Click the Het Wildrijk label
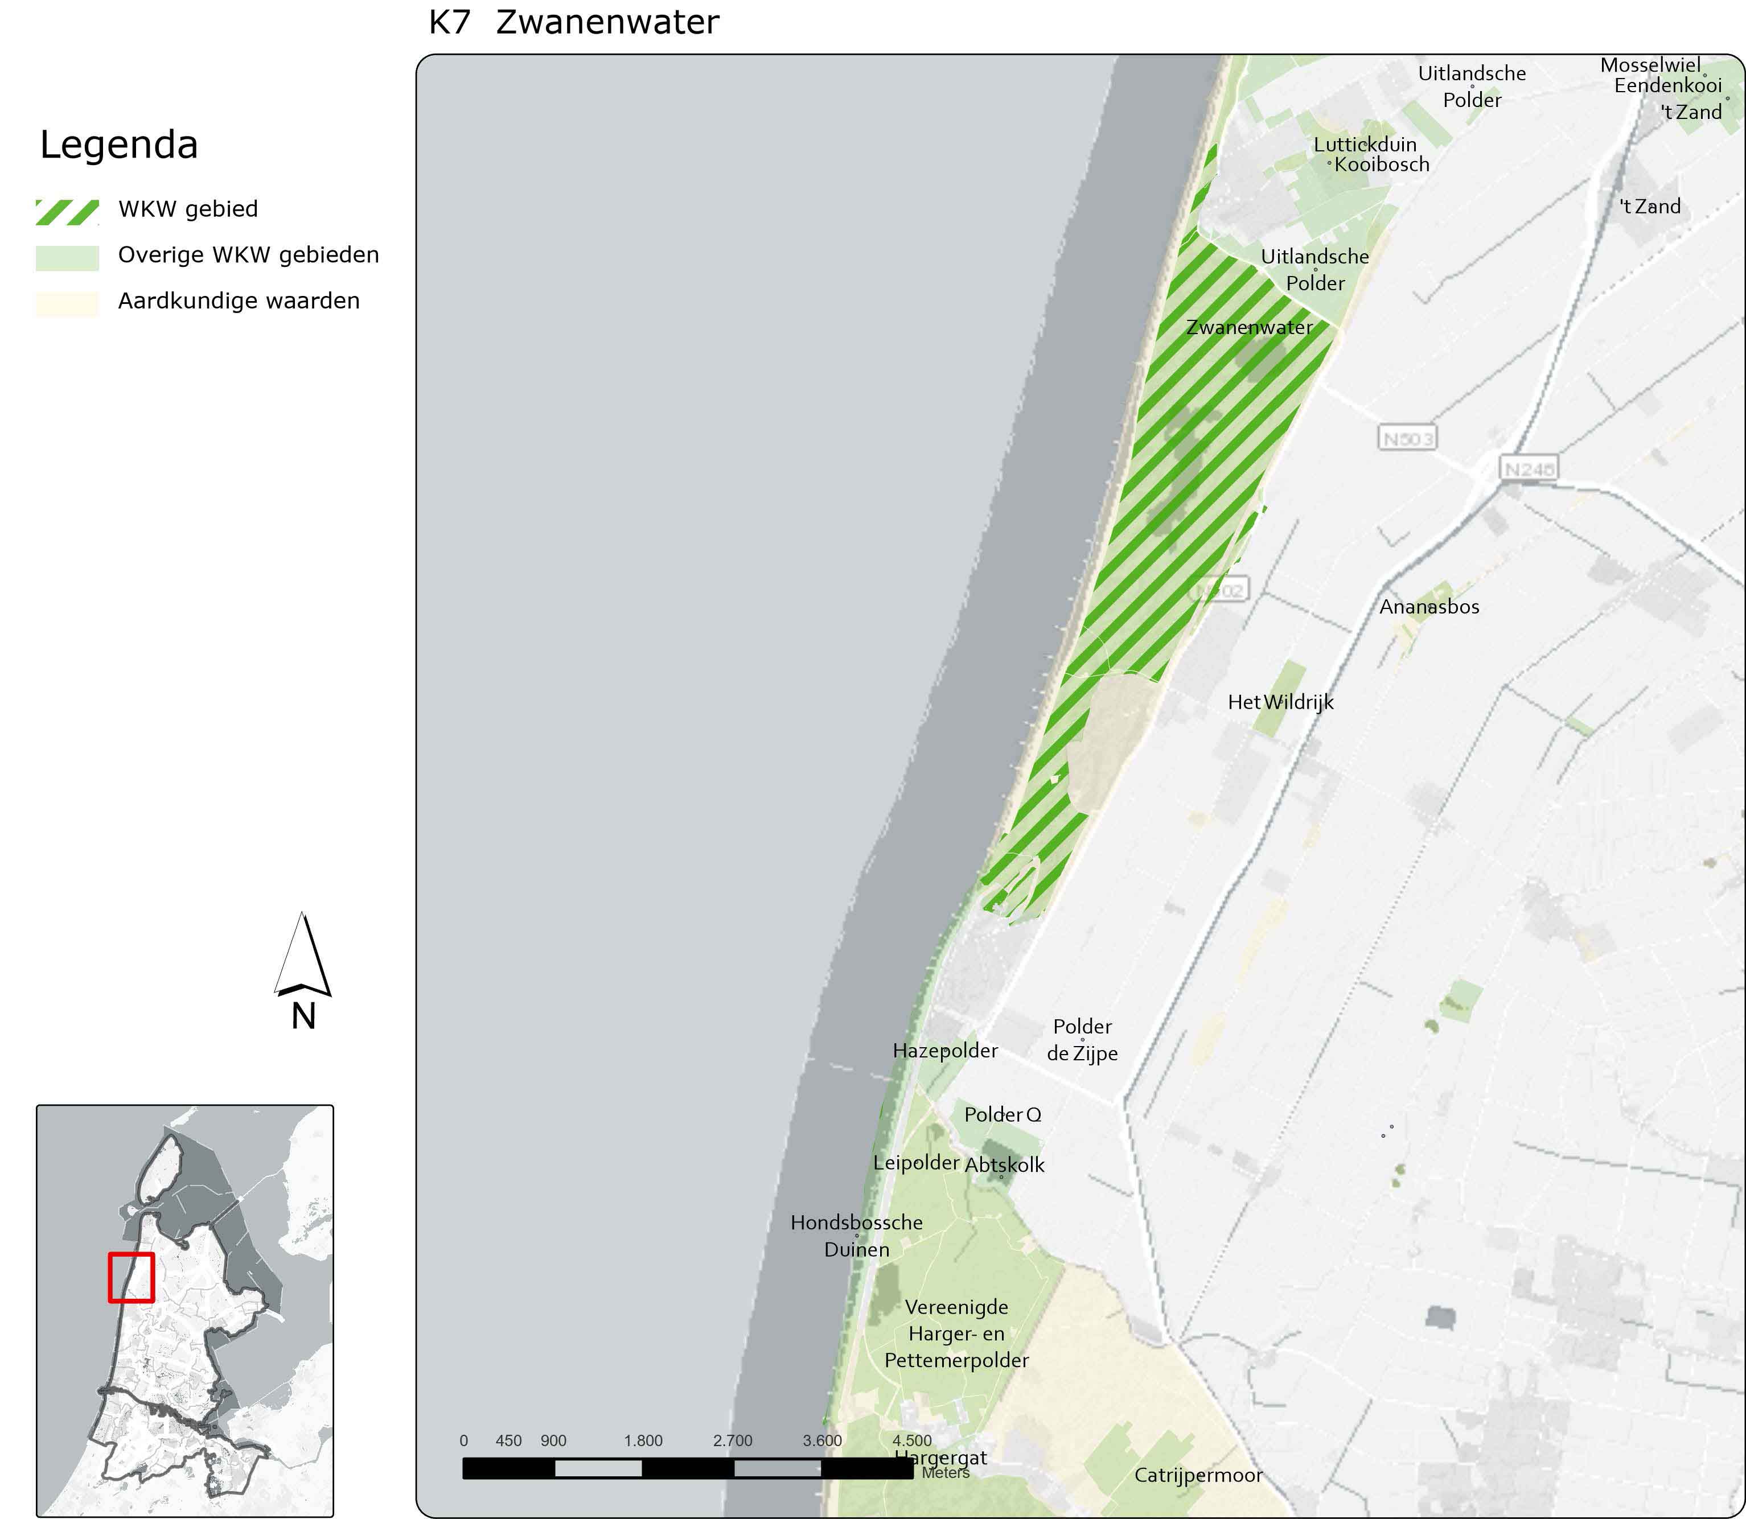This screenshot has height=1519, width=1746. (1280, 702)
